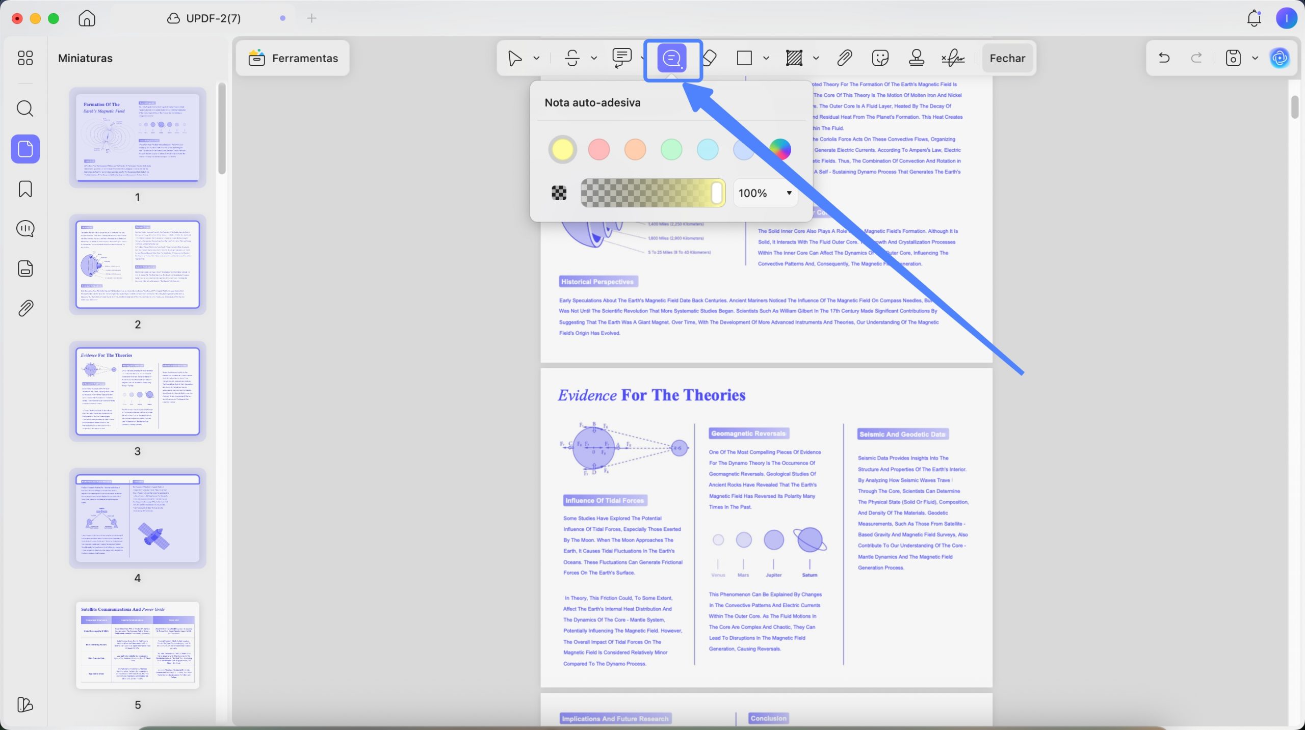Open the bookmarks panel
Viewport: 1305px width, 730px height.
pyautogui.click(x=25, y=189)
